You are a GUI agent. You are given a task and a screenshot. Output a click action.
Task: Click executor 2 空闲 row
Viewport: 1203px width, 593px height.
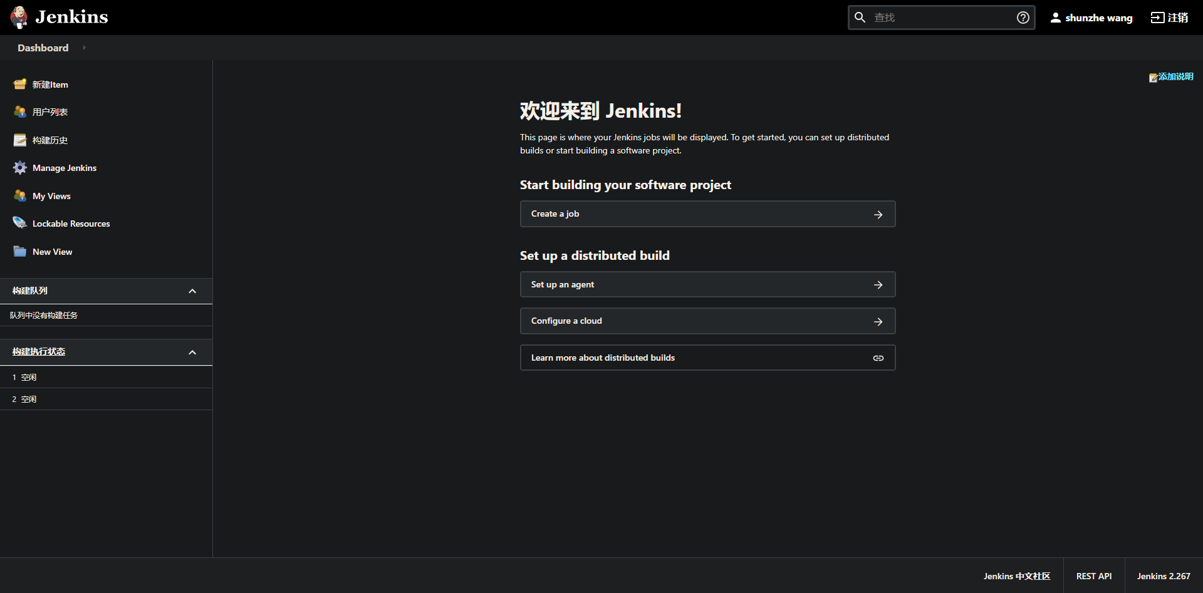click(x=106, y=399)
